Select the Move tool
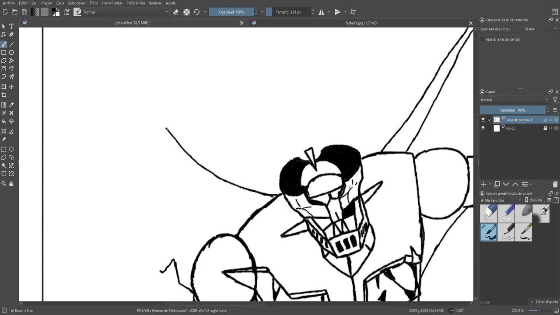Viewport: 560px width, 315px height. 11,87
